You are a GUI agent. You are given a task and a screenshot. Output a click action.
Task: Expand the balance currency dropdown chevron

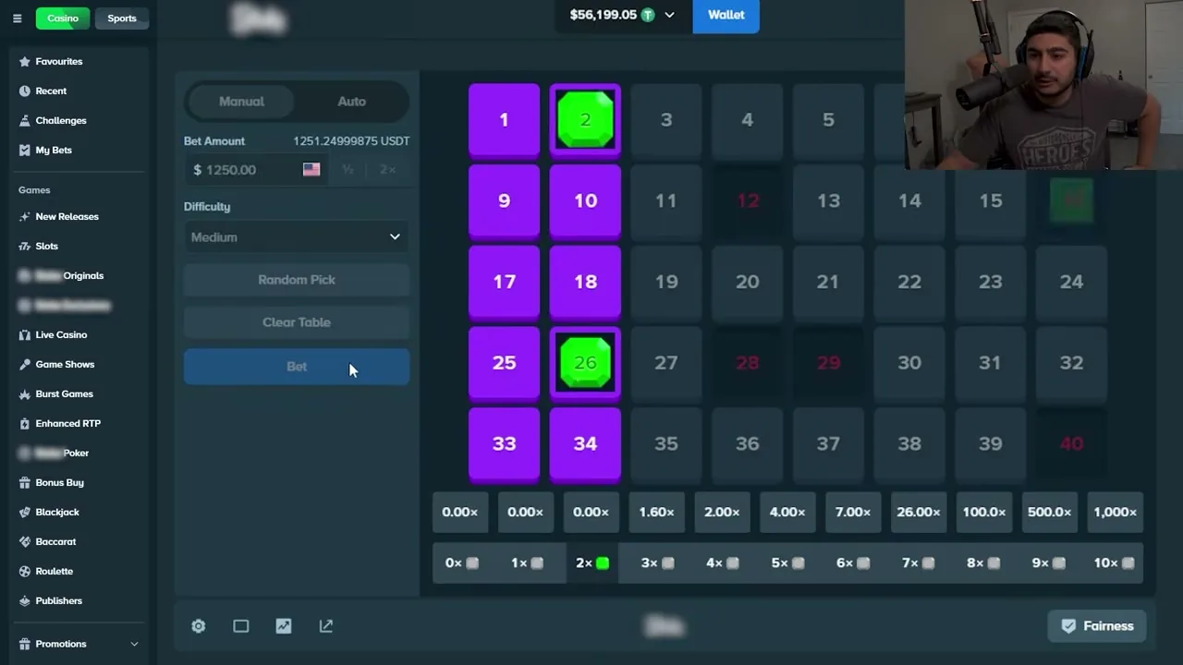[670, 15]
